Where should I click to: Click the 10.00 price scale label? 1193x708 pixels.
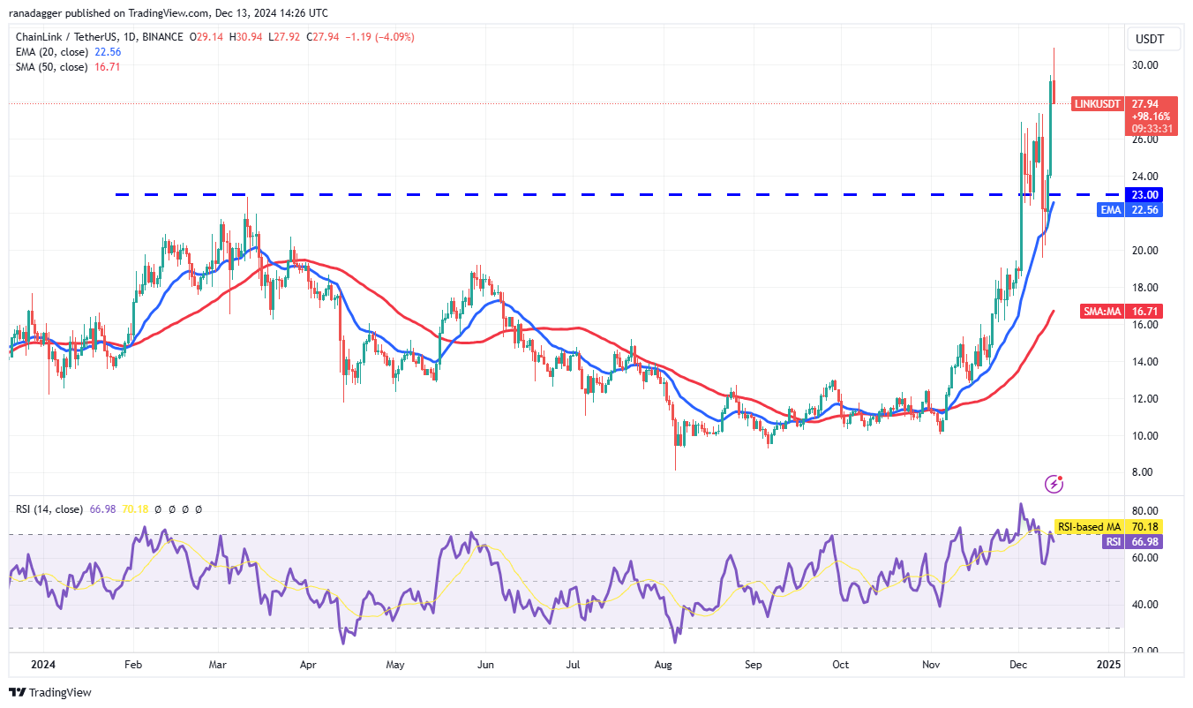pyautogui.click(x=1145, y=436)
